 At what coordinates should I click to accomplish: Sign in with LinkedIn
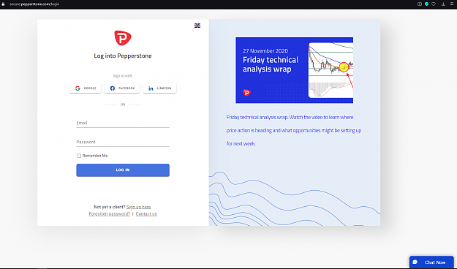pyautogui.click(x=159, y=88)
